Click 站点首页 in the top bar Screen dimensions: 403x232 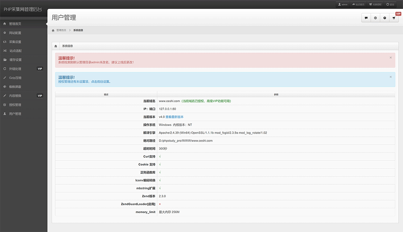(358, 4)
